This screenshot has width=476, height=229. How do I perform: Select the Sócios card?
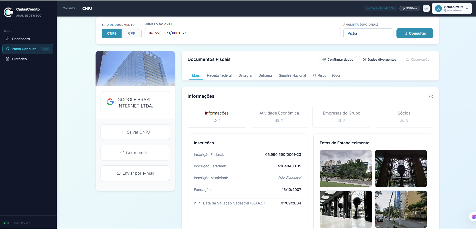tap(404, 117)
